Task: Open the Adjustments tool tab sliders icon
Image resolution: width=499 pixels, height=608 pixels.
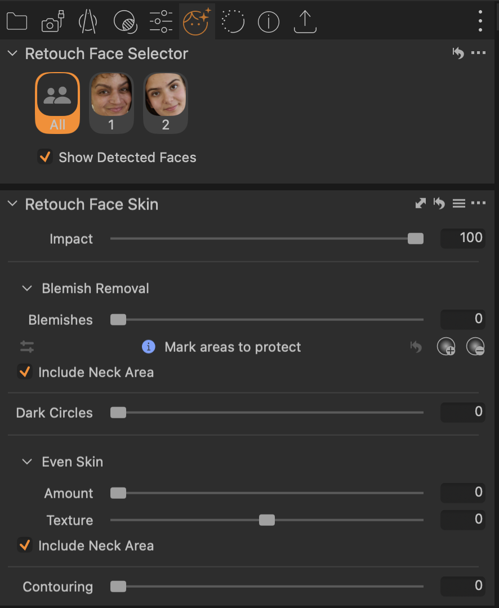Action: point(161,21)
